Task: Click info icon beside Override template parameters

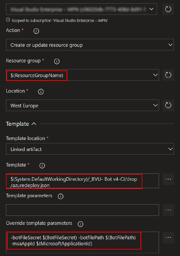Action: point(80,224)
